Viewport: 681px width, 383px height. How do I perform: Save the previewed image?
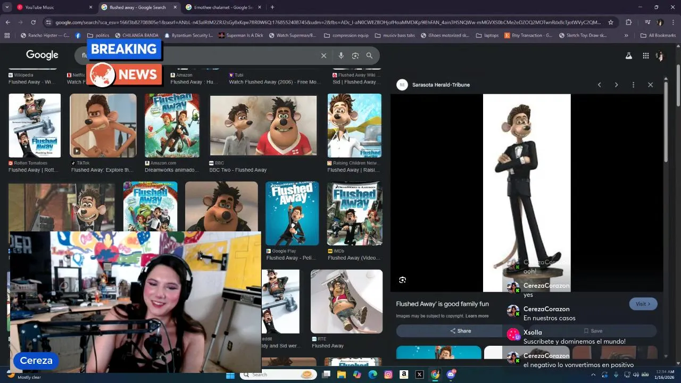tap(593, 331)
